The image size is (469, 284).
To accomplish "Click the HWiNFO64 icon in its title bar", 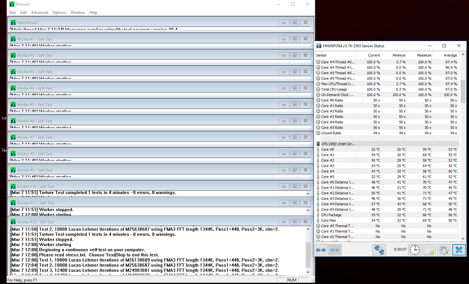I will point(319,46).
